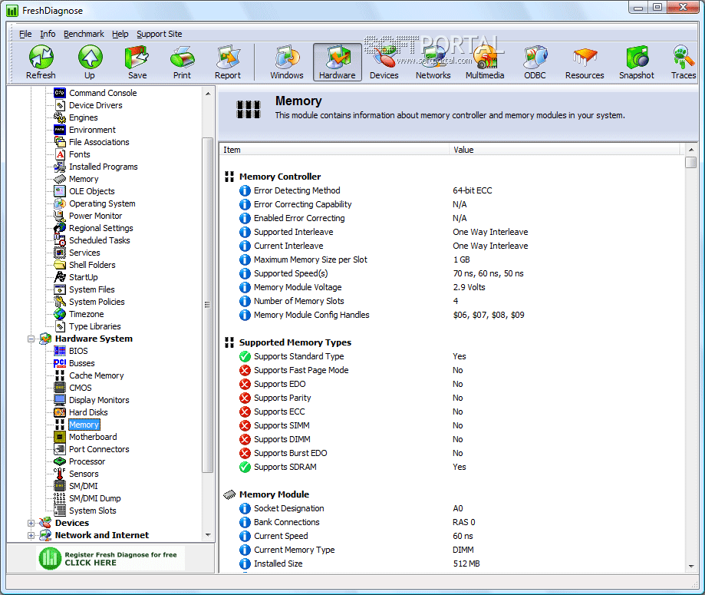Click the Command Console icon in the tree
705x595 pixels.
(60, 93)
